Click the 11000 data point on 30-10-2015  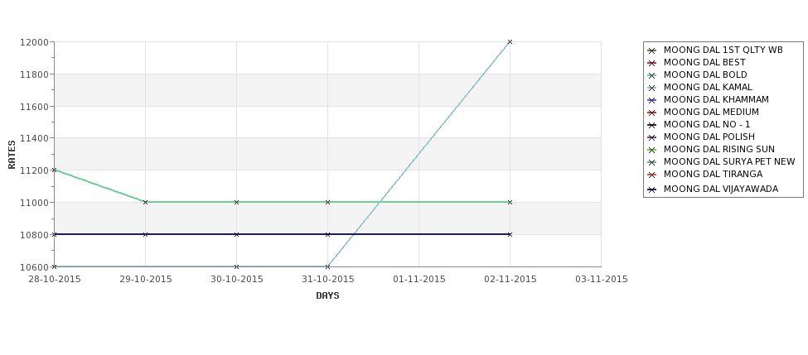[x=236, y=202]
